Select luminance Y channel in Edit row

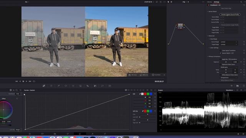[142, 94]
